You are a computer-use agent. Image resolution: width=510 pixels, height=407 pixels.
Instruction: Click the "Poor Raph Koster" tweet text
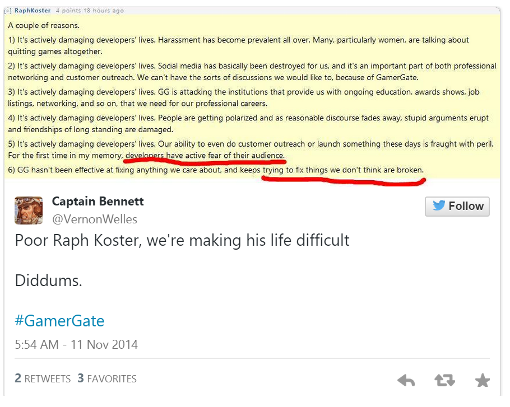click(182, 240)
